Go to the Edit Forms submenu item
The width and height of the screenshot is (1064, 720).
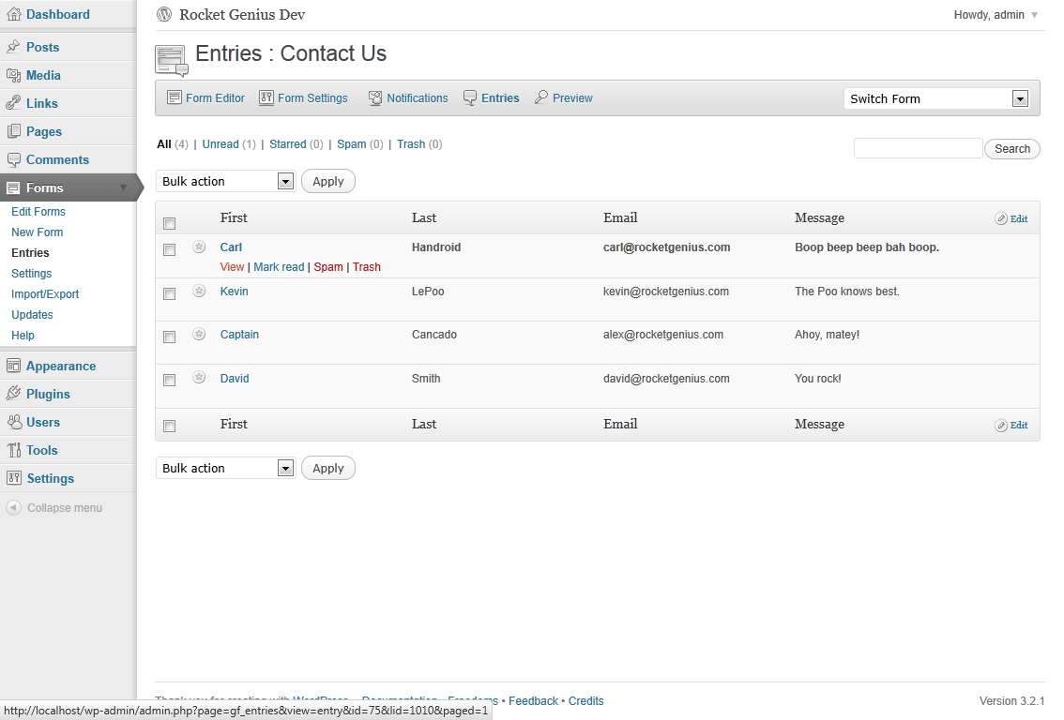38,212
